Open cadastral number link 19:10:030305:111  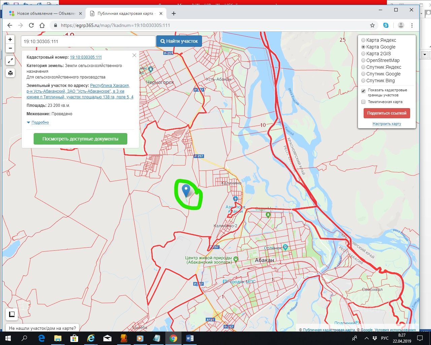pyautogui.click(x=86, y=57)
